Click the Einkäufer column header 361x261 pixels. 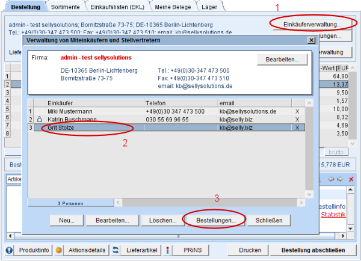tap(95, 103)
